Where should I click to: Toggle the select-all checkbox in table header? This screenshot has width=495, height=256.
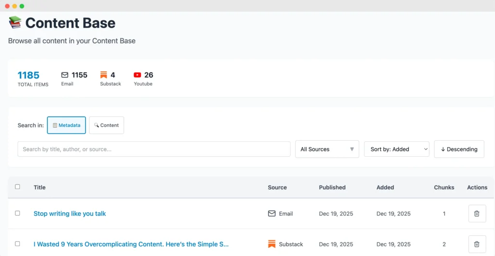(x=18, y=187)
